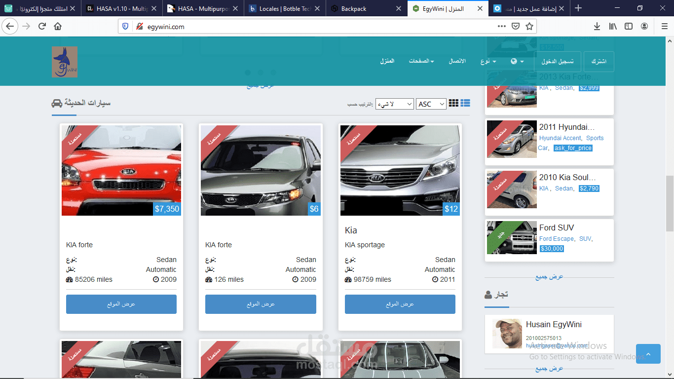Viewport: 674px width, 379px height.
Task: Click the $2,790 price tag
Action: pos(589,189)
